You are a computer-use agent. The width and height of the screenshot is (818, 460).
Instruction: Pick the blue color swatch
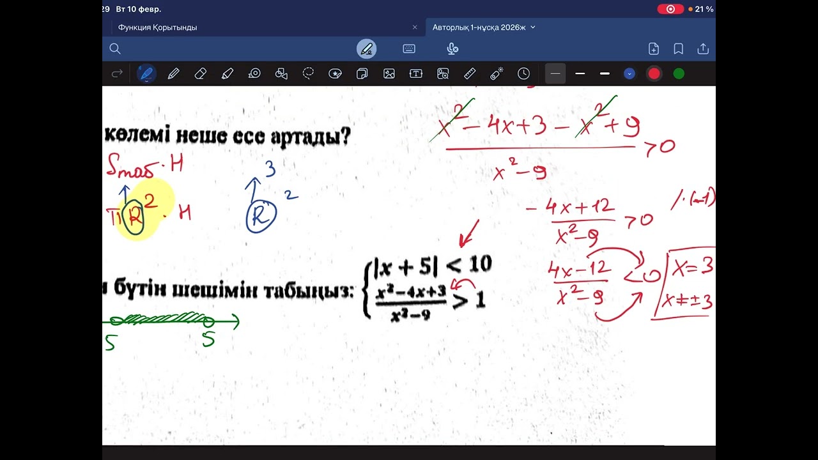click(629, 73)
